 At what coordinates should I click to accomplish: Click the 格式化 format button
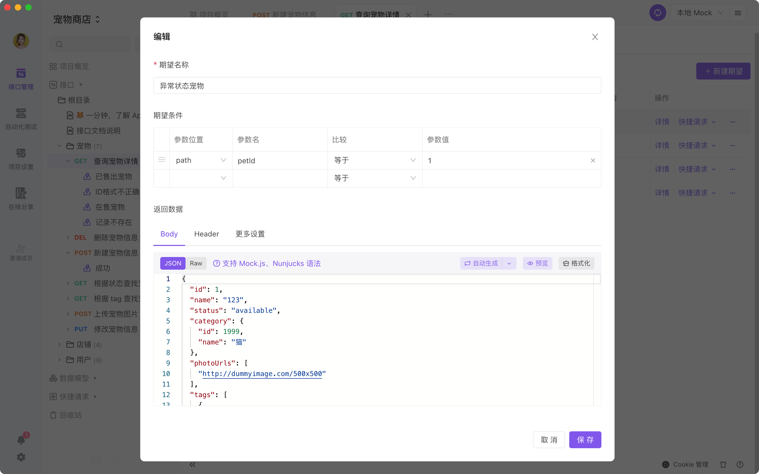(x=576, y=263)
